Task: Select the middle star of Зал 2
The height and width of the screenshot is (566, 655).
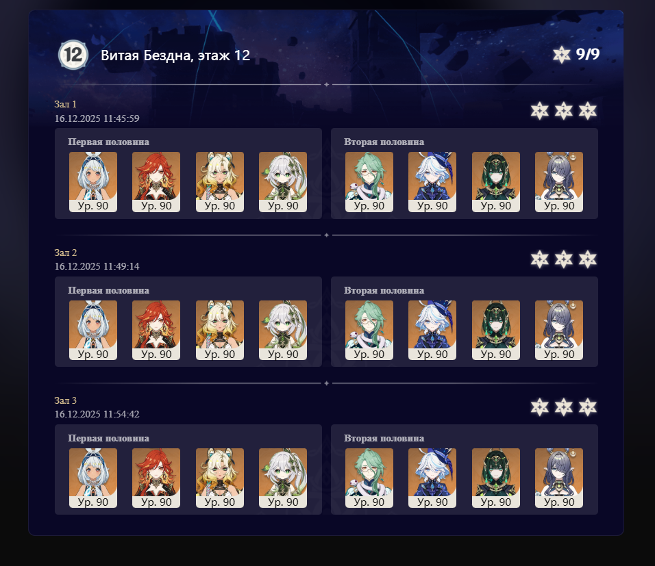Action: (563, 259)
